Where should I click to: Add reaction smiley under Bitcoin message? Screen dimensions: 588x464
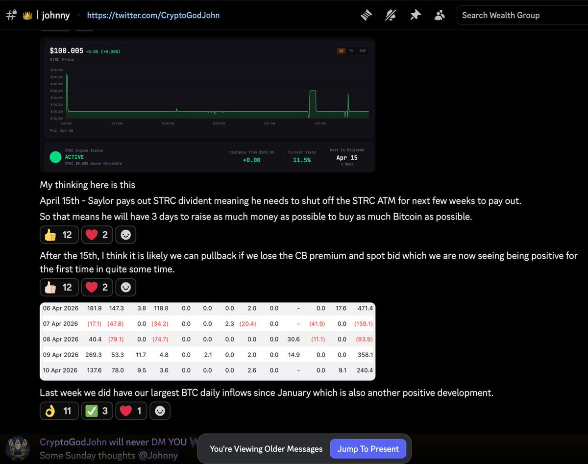(125, 235)
